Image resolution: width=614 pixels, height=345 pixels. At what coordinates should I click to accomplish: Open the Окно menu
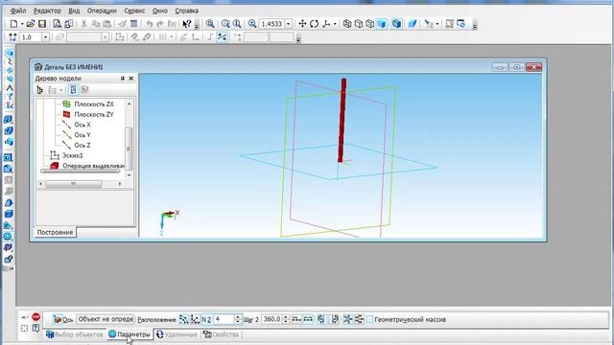(x=160, y=11)
